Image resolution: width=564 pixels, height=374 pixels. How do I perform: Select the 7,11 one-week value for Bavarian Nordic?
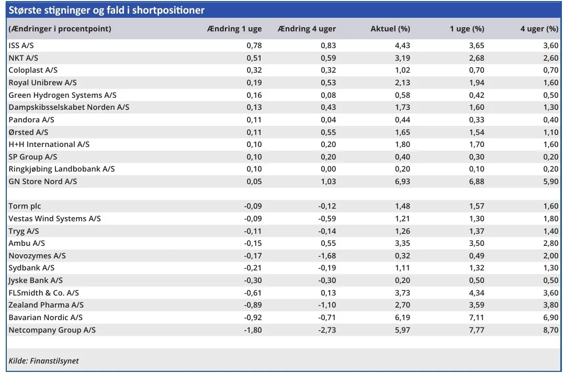click(x=476, y=318)
